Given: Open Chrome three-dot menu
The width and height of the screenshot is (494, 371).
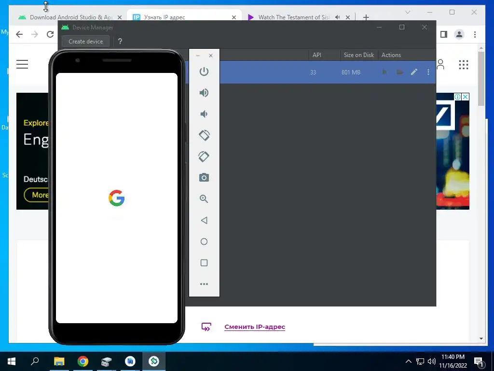Looking at the screenshot, I should [475, 34].
